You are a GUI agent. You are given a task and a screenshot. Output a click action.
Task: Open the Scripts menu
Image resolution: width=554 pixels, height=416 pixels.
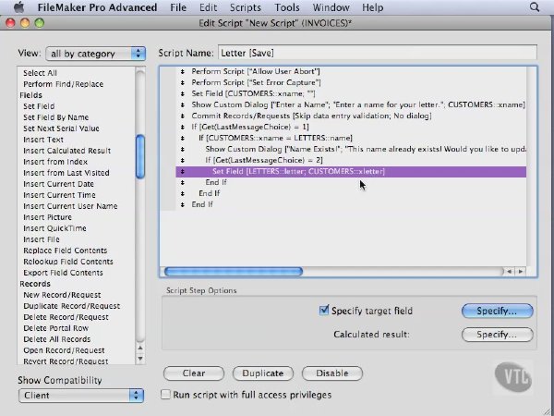[x=246, y=7]
